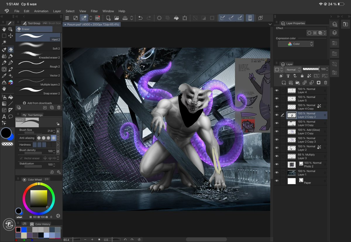The image size is (351, 242).
Task: Hide the Paper layer visibility eye
Action: click(x=277, y=181)
